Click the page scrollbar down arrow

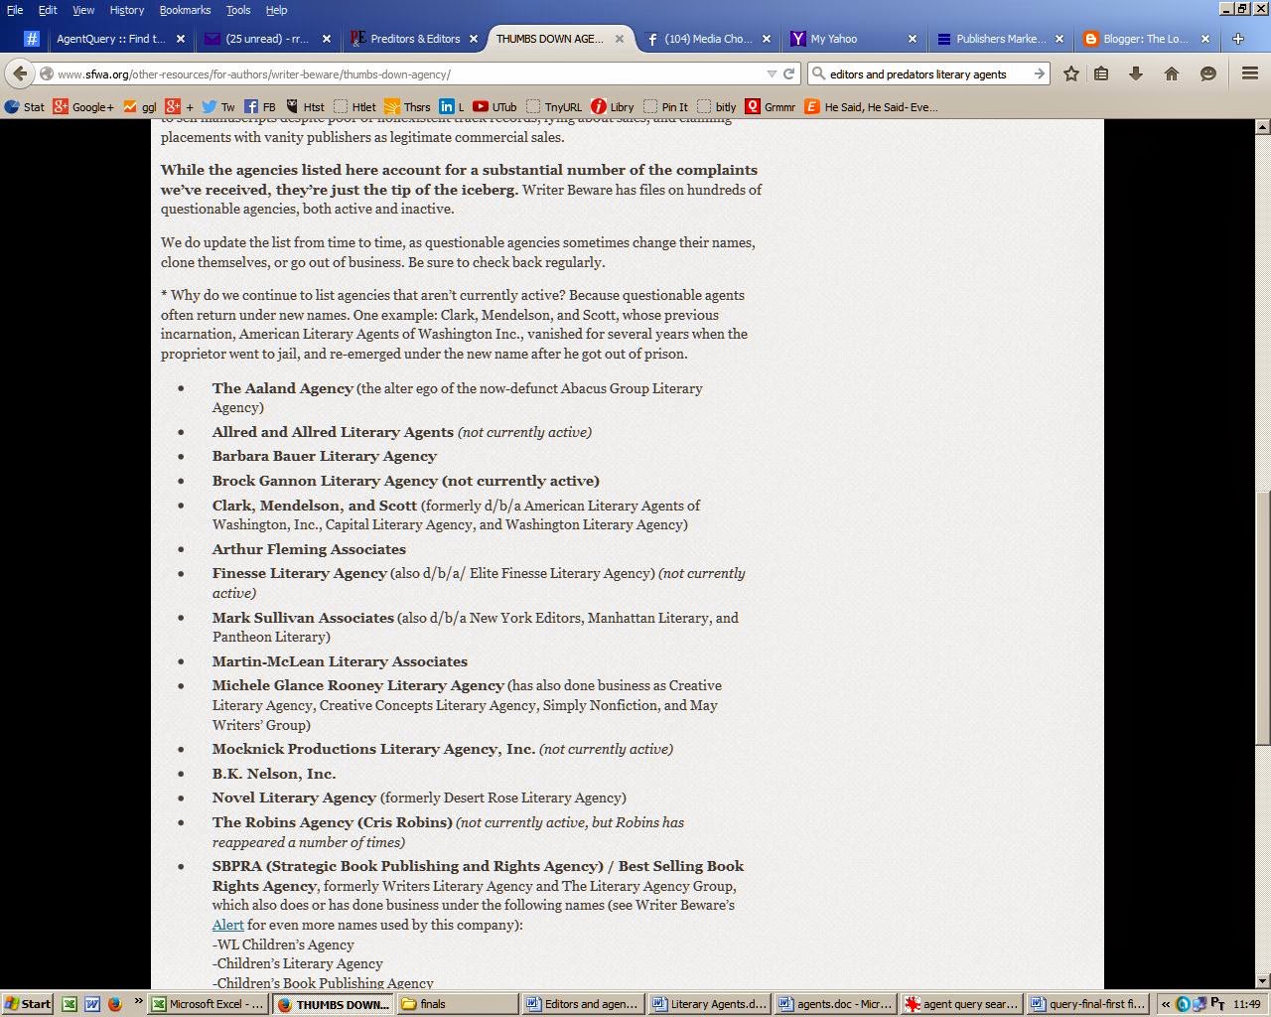[1263, 981]
